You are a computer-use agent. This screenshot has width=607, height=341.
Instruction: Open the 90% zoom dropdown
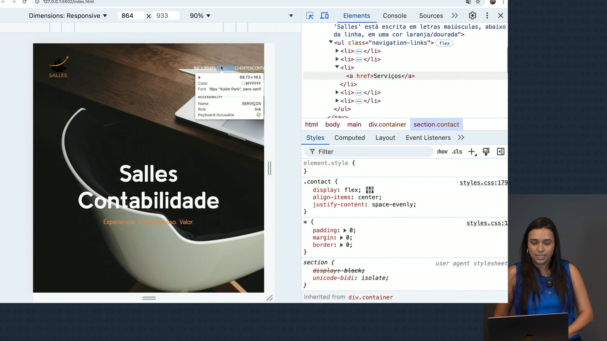click(200, 16)
